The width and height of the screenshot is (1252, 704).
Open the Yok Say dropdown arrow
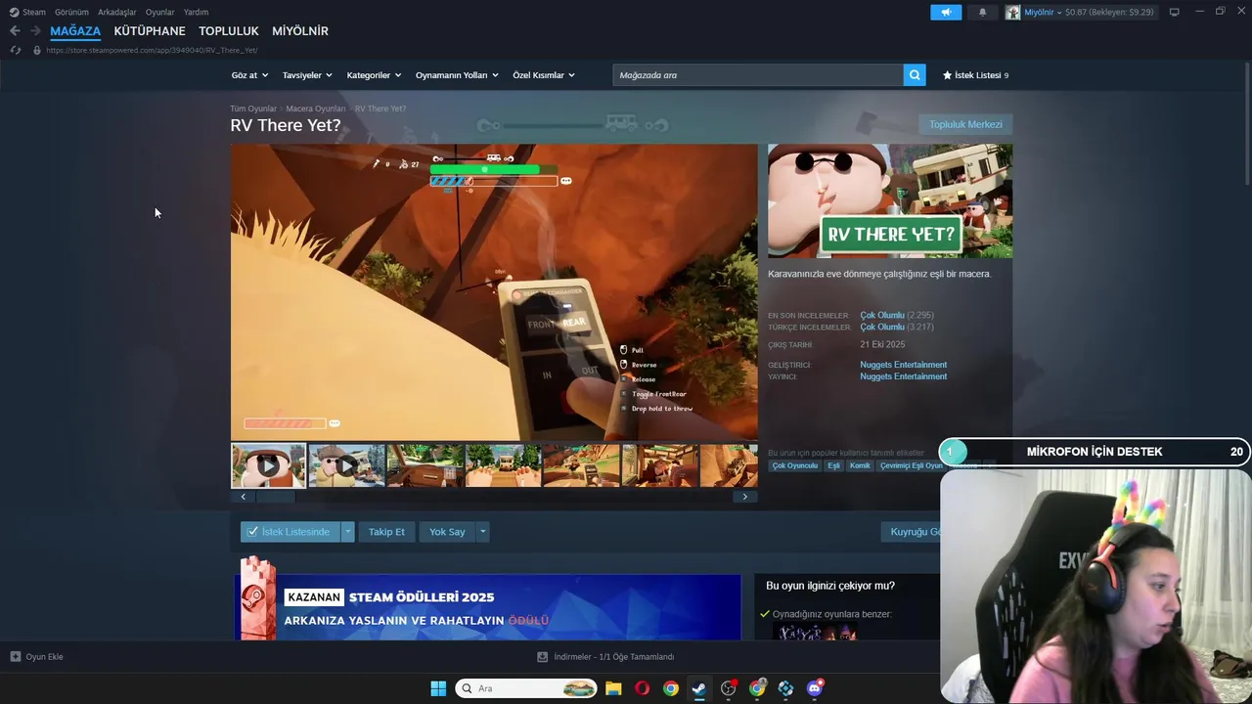(482, 532)
